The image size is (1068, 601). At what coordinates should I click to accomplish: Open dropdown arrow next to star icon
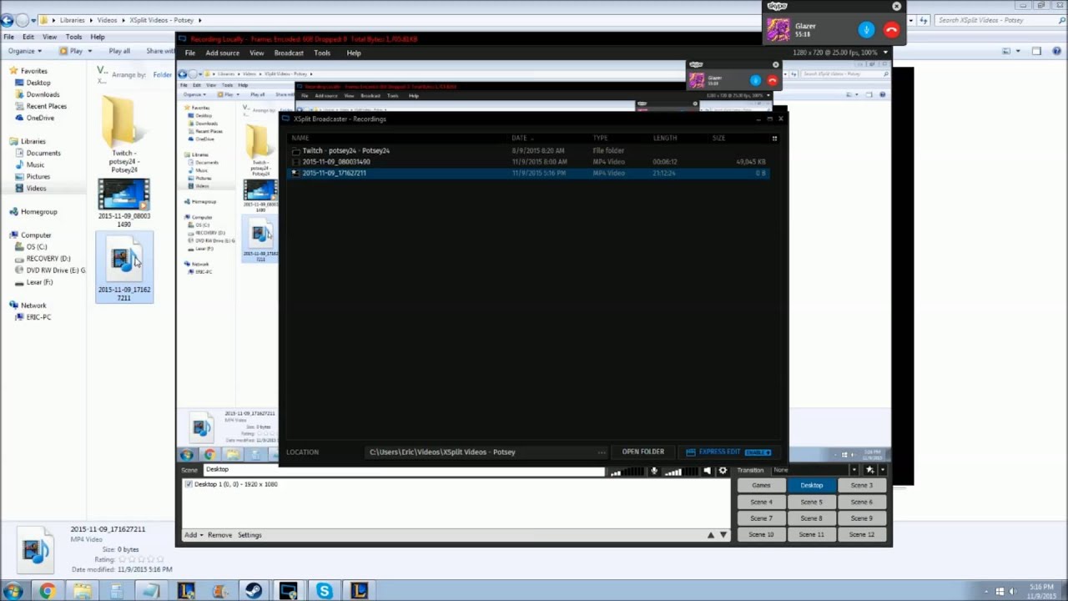point(883,470)
